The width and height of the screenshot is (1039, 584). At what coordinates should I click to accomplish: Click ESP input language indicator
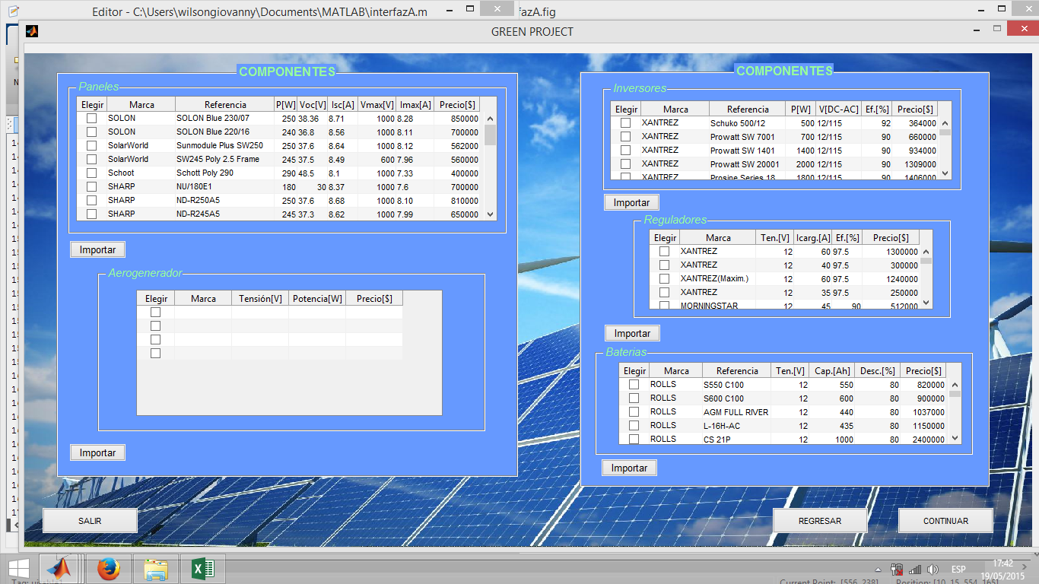coord(958,570)
